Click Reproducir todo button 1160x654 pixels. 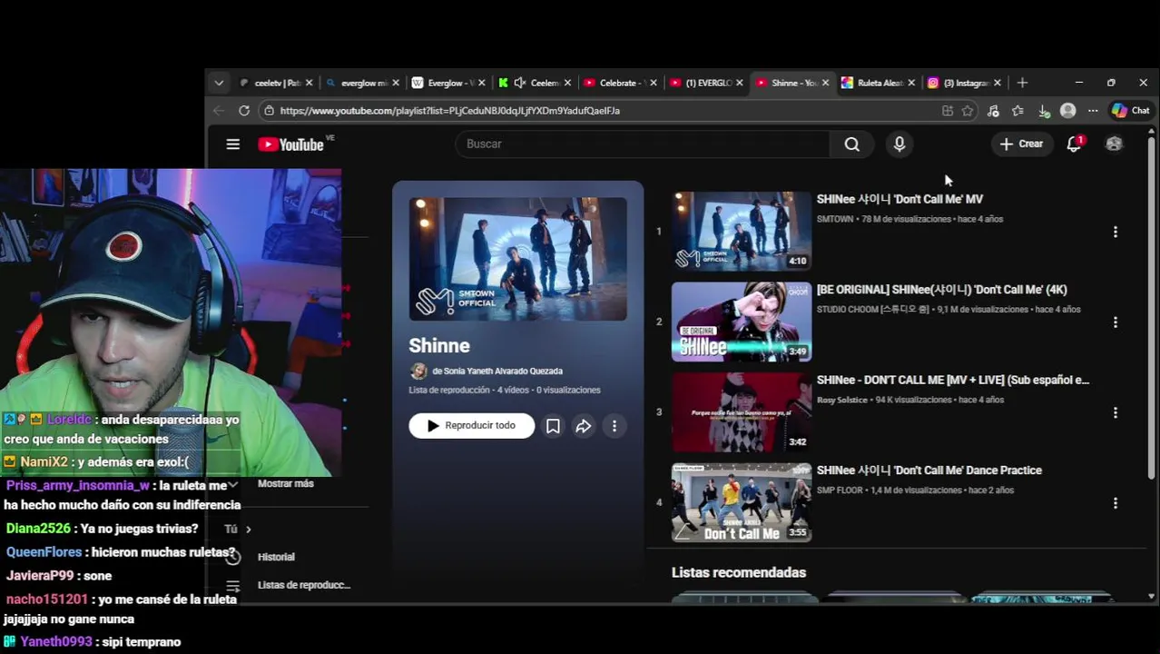pos(471,425)
